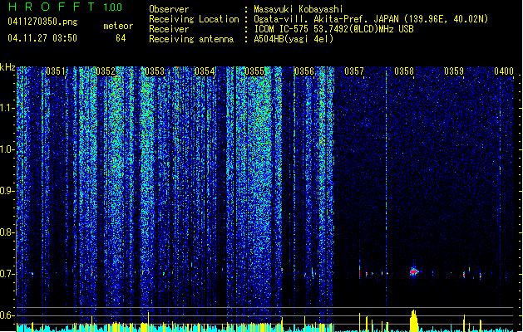Click the 0353 time marker

[x=155, y=71]
